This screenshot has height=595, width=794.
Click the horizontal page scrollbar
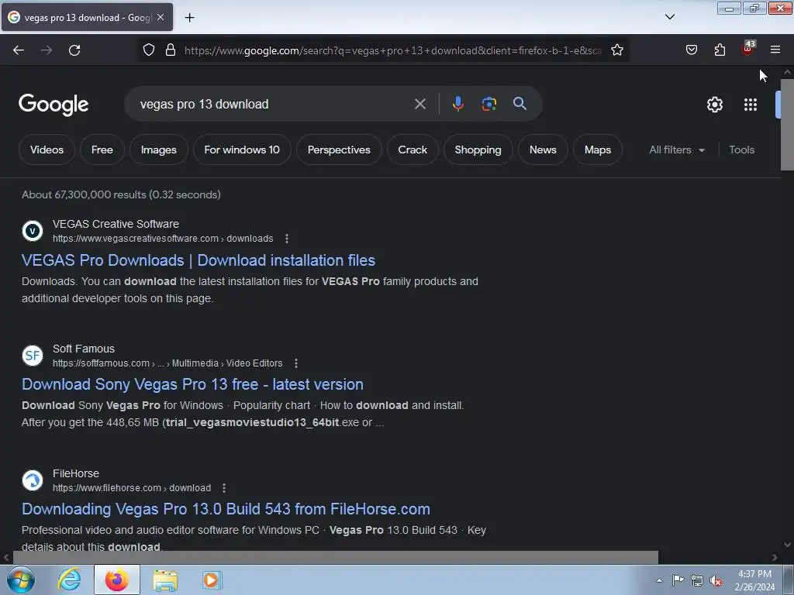coord(335,558)
